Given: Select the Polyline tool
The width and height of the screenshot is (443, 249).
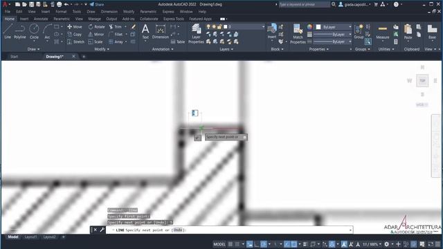Looking at the screenshot, I should (x=20, y=31).
